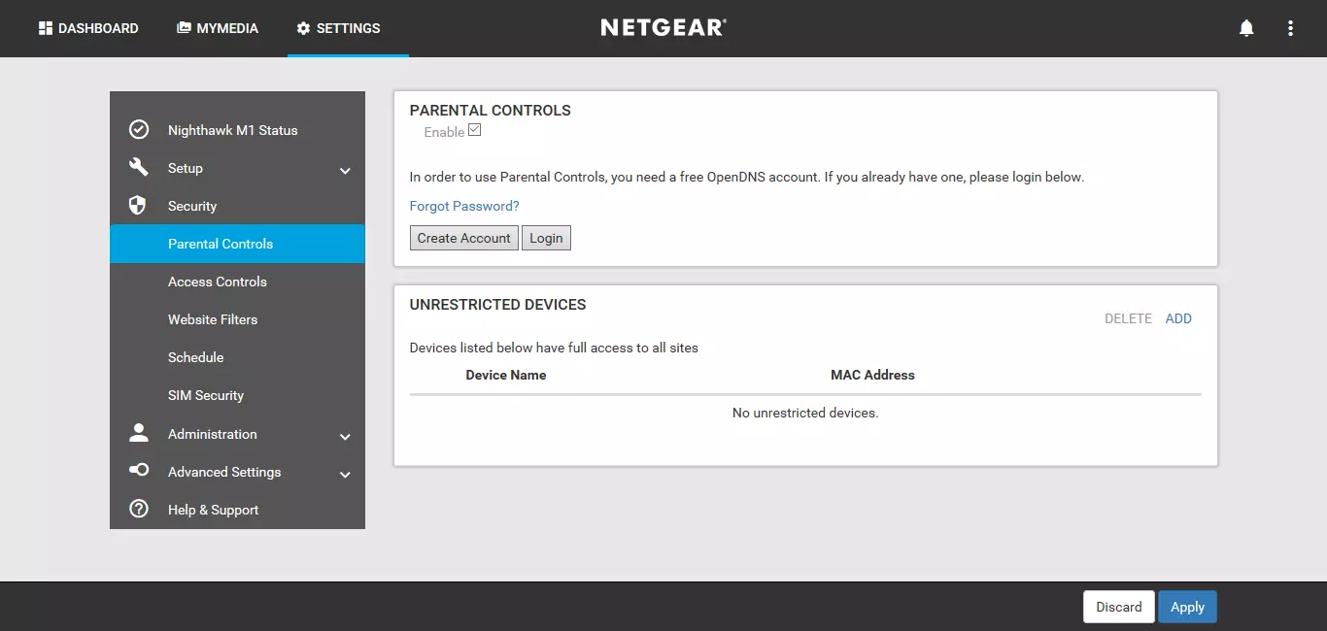Click 'Devices listed below have full access' text
The width and height of the screenshot is (1327, 631).
pos(554,348)
